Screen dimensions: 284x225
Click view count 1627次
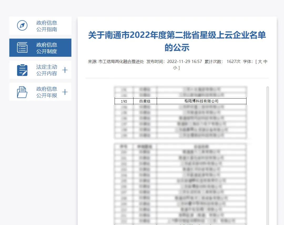pos(234,62)
